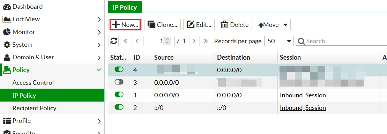Expand the Profile menu chevron
387x134 pixels.
(x=99, y=121)
